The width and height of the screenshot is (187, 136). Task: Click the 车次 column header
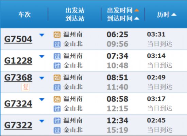pos(24,15)
